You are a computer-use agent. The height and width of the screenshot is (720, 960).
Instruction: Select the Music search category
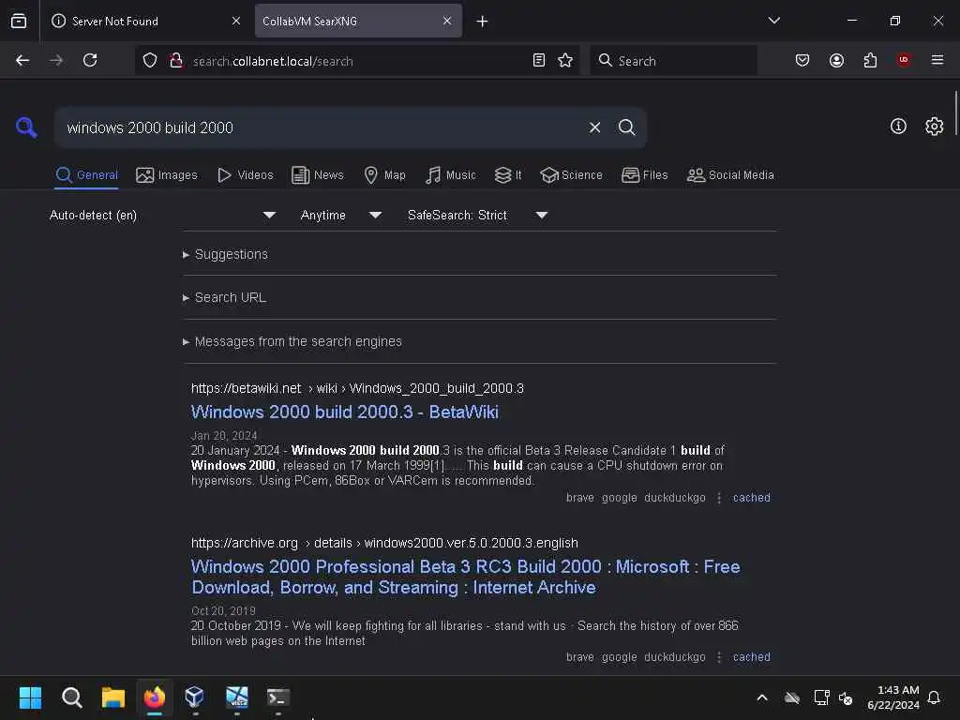(x=450, y=175)
